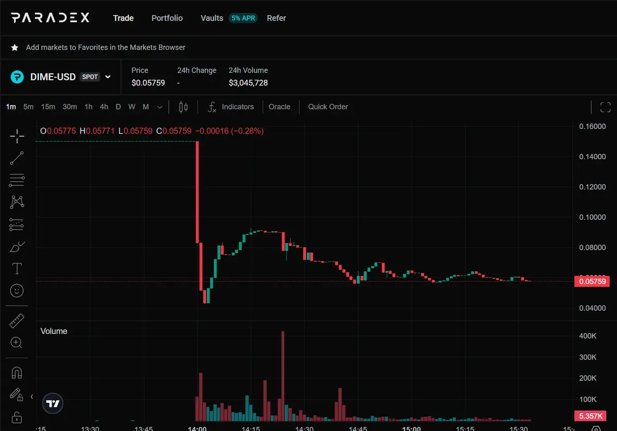The image size is (617, 431).
Task: Open the emoji icons tool
Action: pyautogui.click(x=17, y=291)
